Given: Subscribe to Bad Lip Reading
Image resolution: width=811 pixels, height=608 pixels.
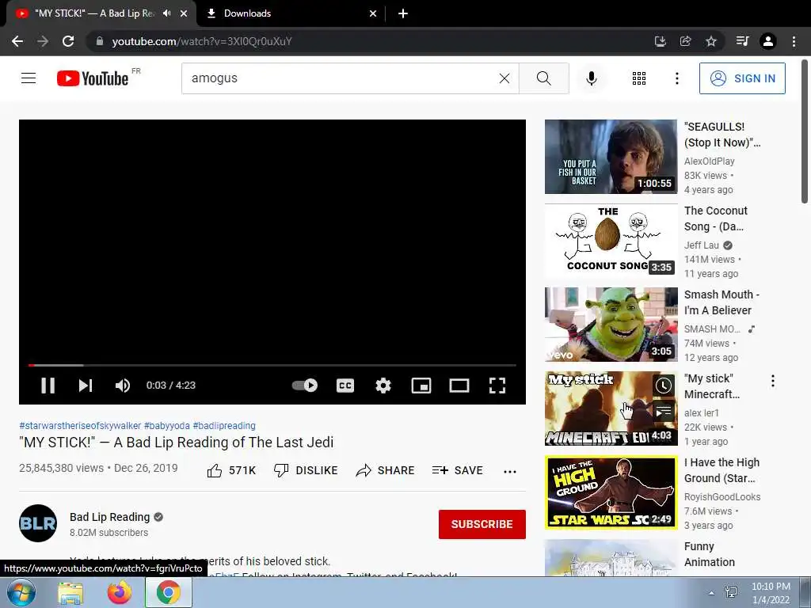Looking at the screenshot, I should point(482,524).
